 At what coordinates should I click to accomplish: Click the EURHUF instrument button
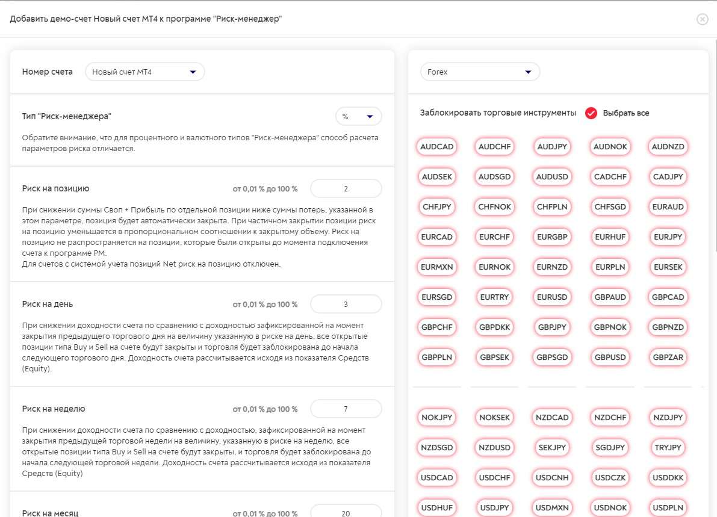(x=610, y=237)
